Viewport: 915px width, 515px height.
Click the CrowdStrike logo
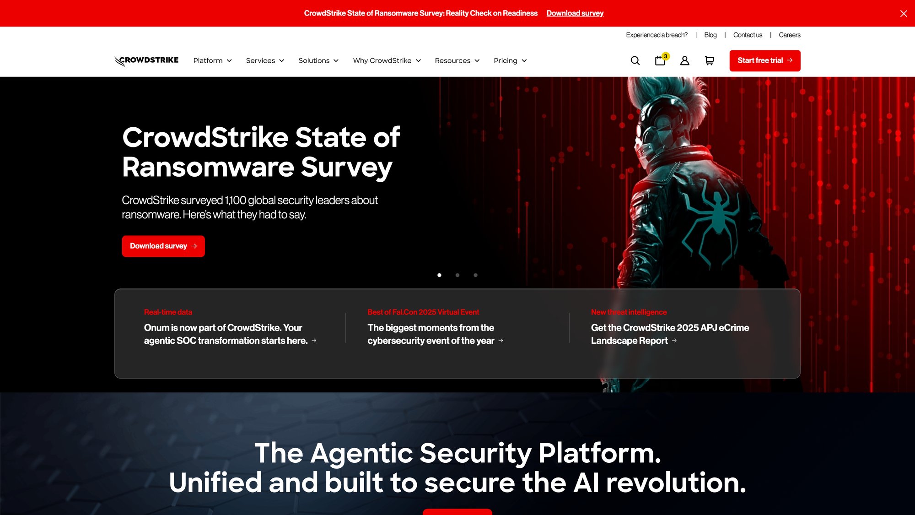146,60
